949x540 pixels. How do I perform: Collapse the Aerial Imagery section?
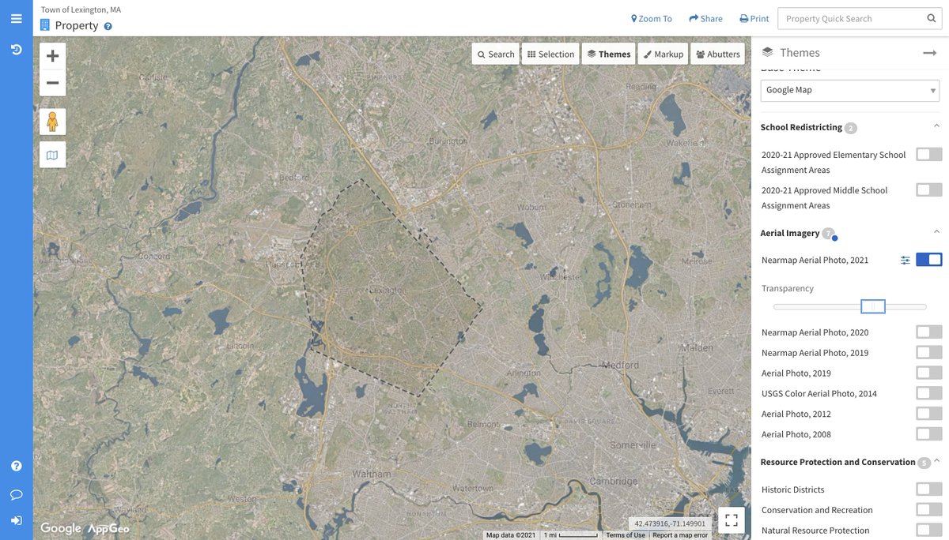point(936,232)
